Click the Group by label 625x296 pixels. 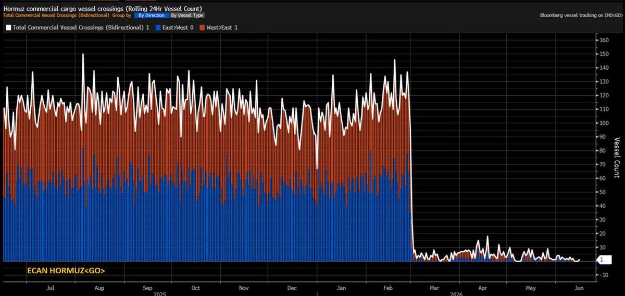(x=121, y=16)
